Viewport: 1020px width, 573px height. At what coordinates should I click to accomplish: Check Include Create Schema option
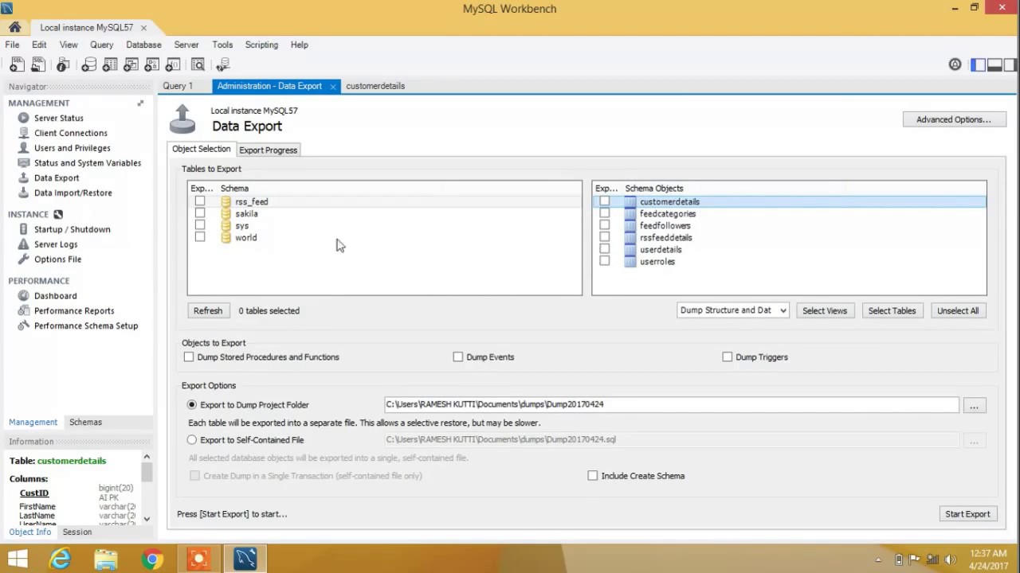[593, 476]
